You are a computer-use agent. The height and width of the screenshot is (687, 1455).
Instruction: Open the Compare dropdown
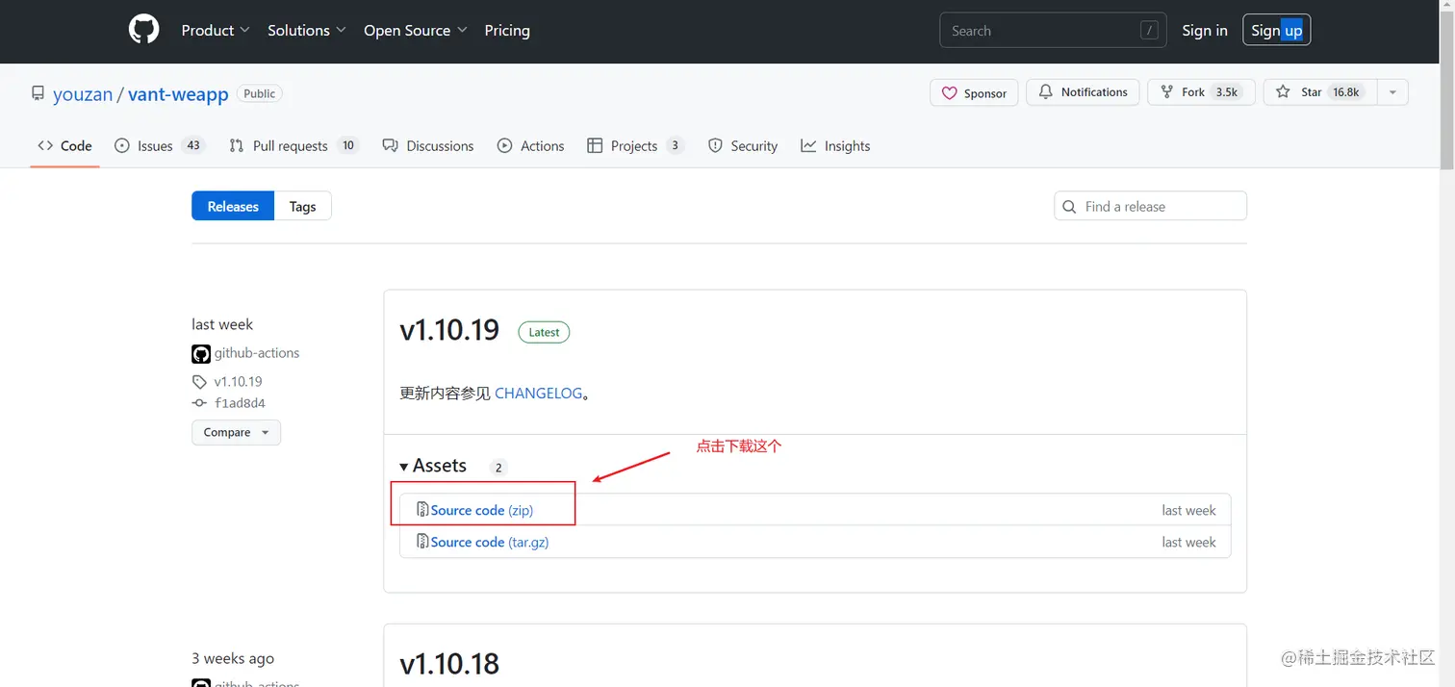[236, 432]
